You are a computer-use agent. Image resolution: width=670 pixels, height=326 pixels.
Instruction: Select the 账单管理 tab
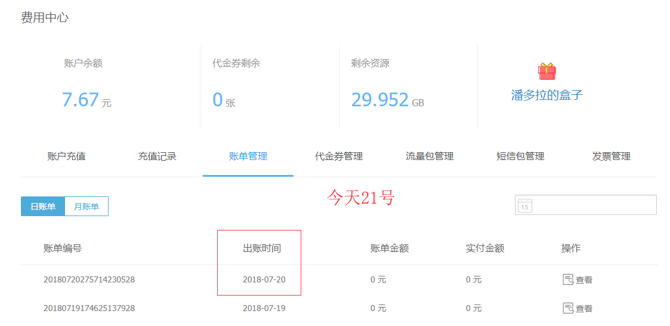tap(248, 156)
